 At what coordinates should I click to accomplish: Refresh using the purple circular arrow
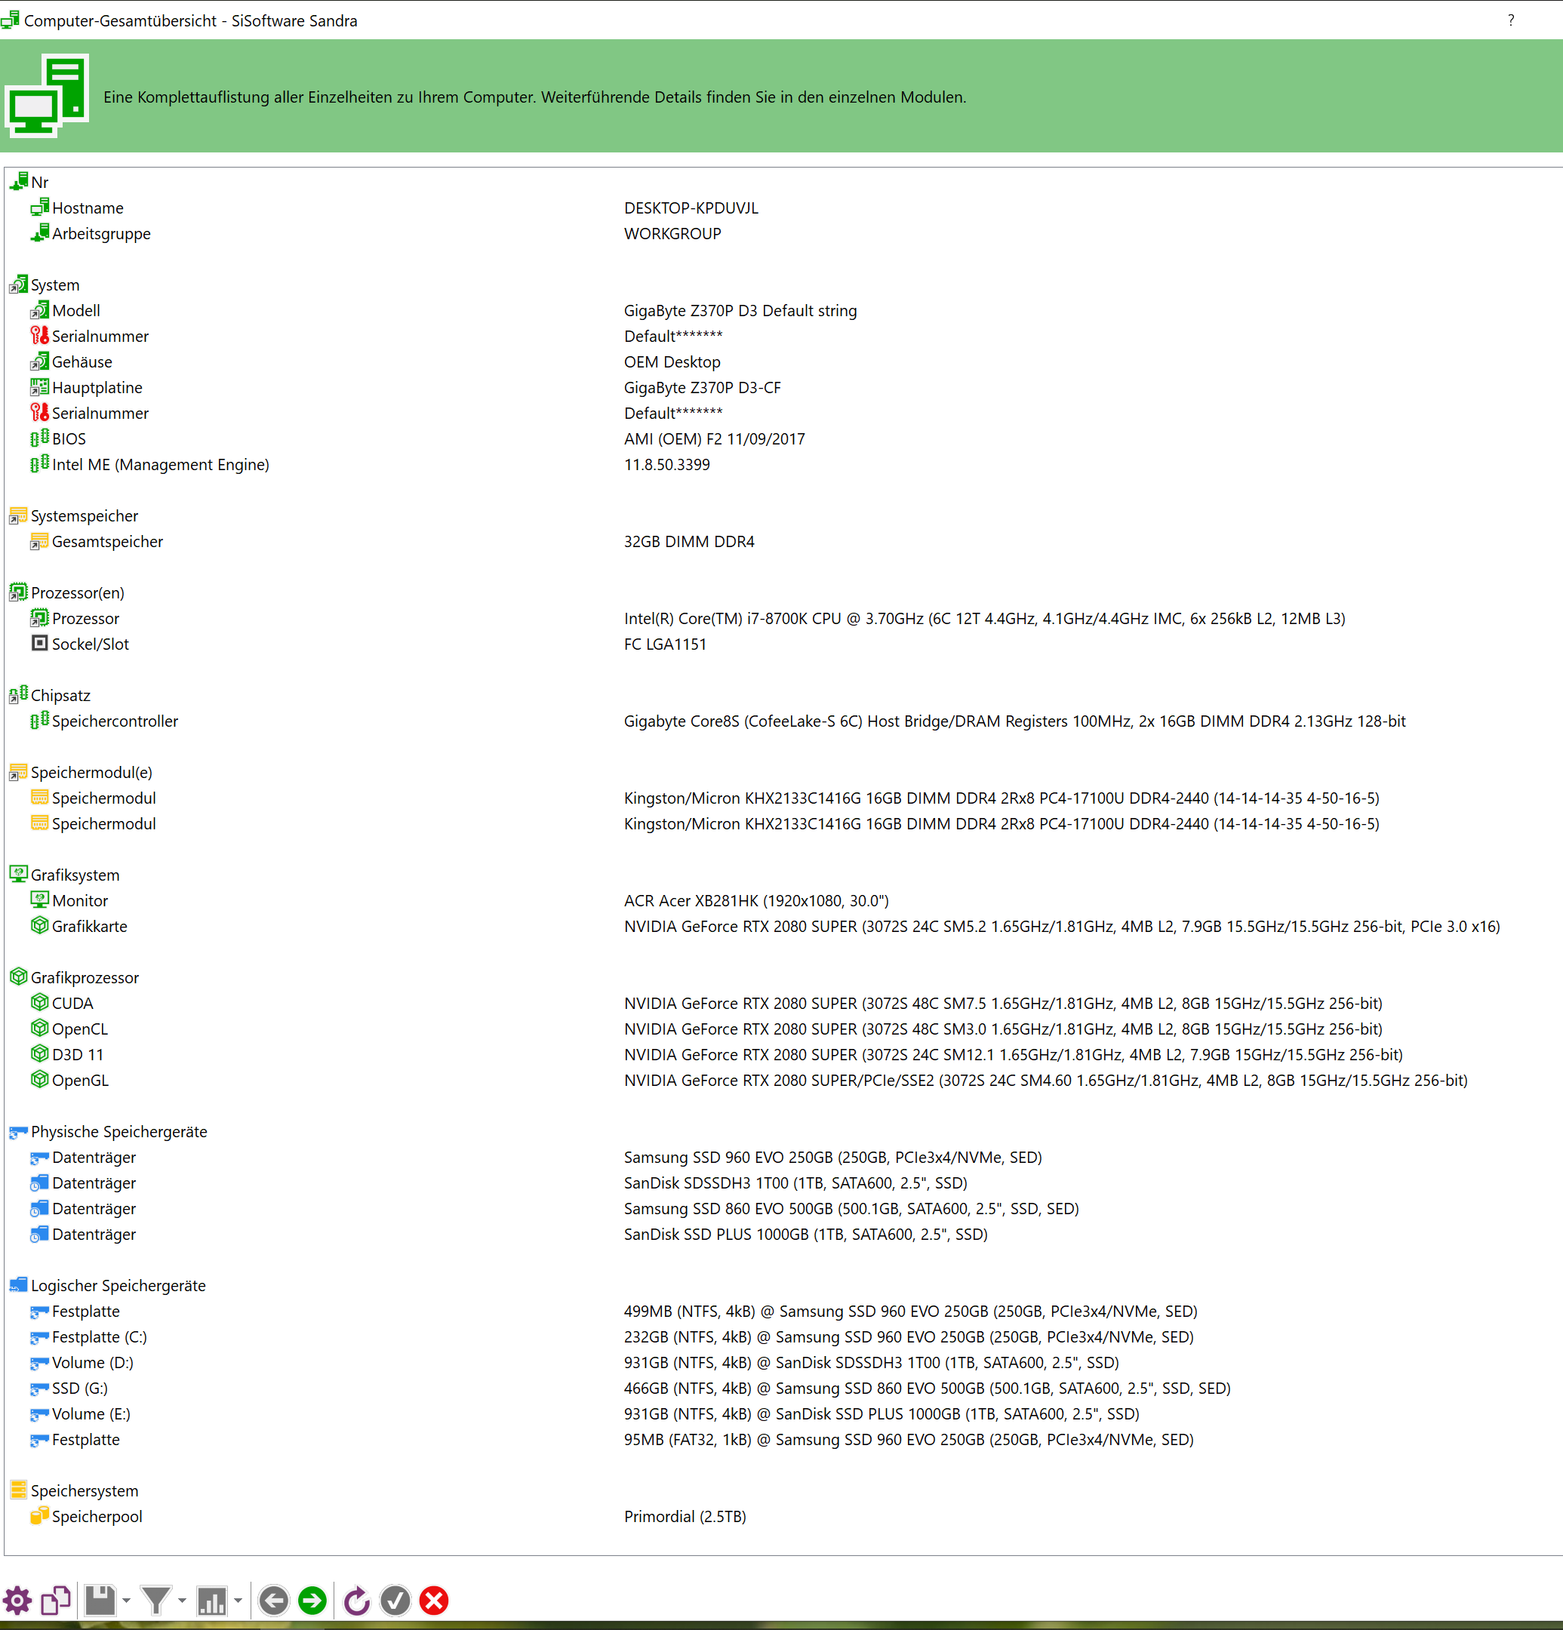click(357, 1601)
